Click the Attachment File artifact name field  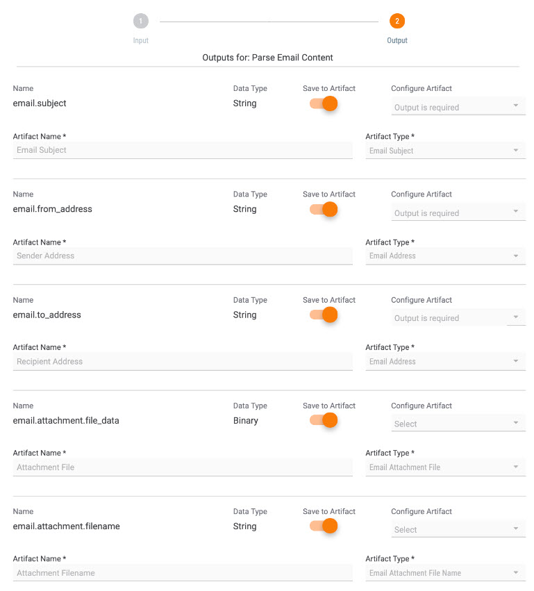click(183, 467)
